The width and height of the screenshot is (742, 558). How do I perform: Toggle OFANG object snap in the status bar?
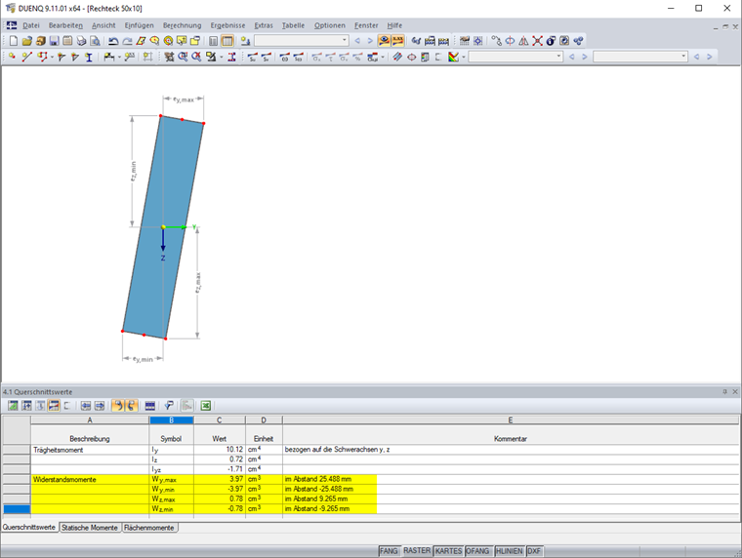(x=477, y=551)
